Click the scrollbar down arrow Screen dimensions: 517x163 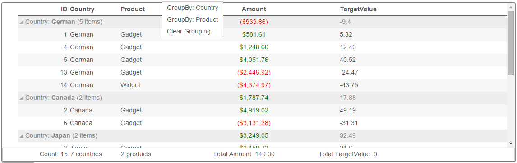[x=511, y=144]
